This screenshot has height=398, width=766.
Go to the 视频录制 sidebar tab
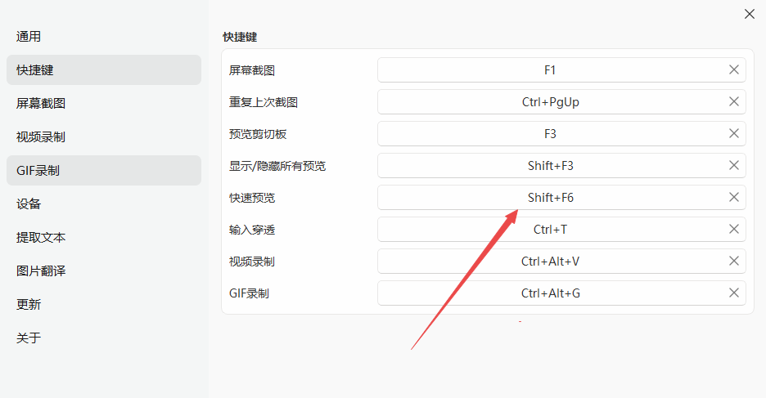coord(41,137)
